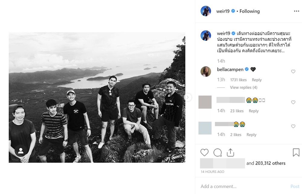Go to next photo with arrow
Image resolution: width=302 pixels, height=194 pixels.
[x=188, y=97]
